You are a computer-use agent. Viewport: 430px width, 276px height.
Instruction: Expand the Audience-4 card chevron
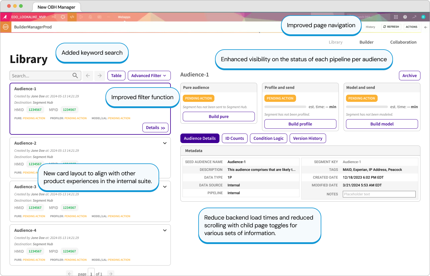[165, 230]
